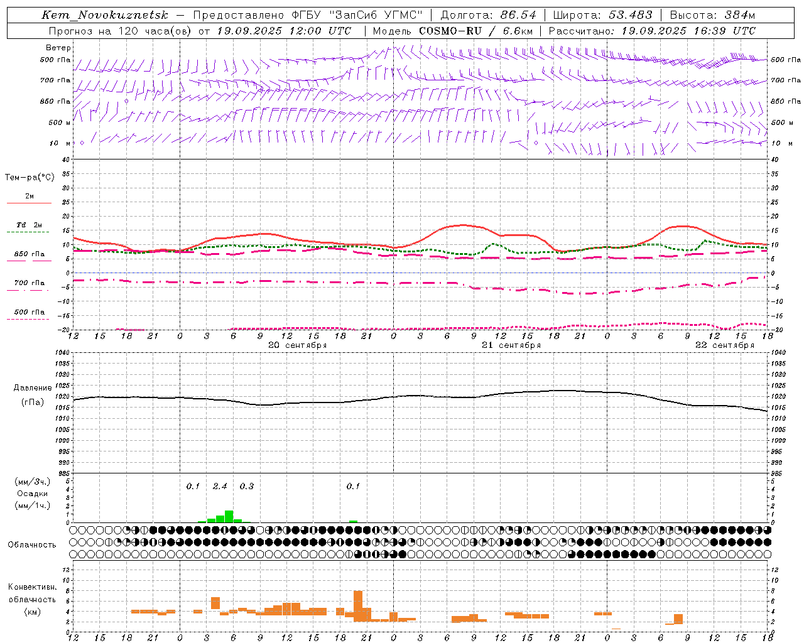The height and width of the screenshot is (643, 804).
Task: Select the 'Долгота: 86.54' longitude value
Action: [x=488, y=15]
